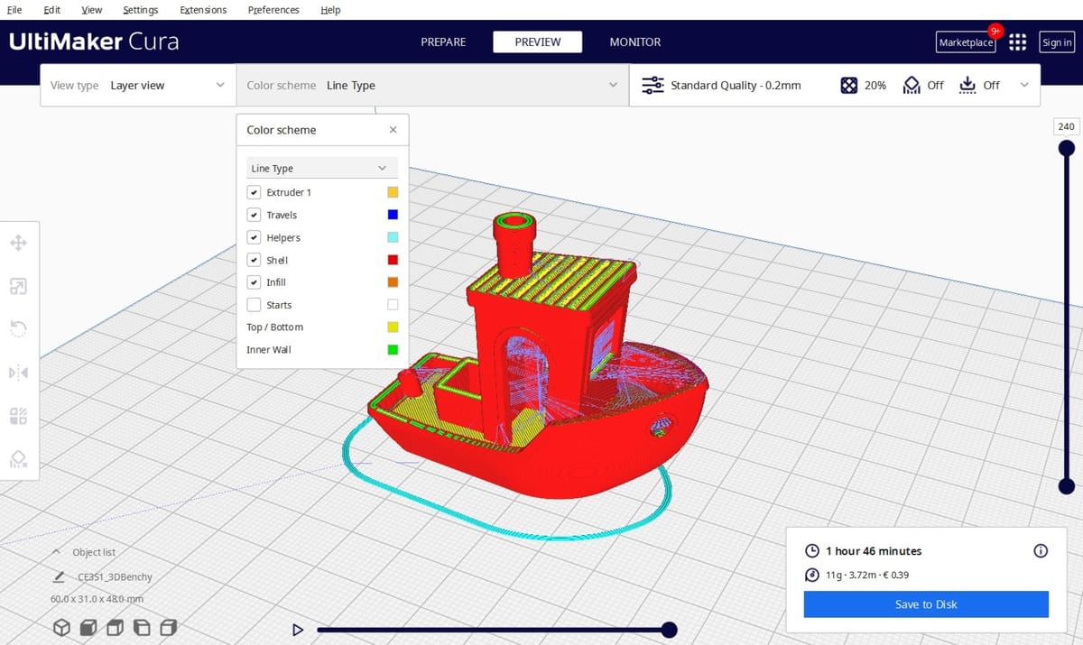Click the infill 20% icon
Screen dimensions: 1083x645
tap(848, 85)
